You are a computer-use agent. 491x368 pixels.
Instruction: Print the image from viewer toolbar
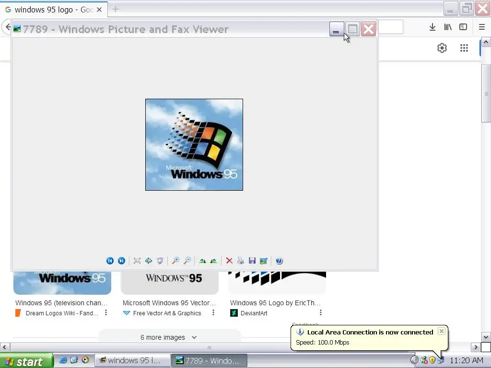(241, 261)
